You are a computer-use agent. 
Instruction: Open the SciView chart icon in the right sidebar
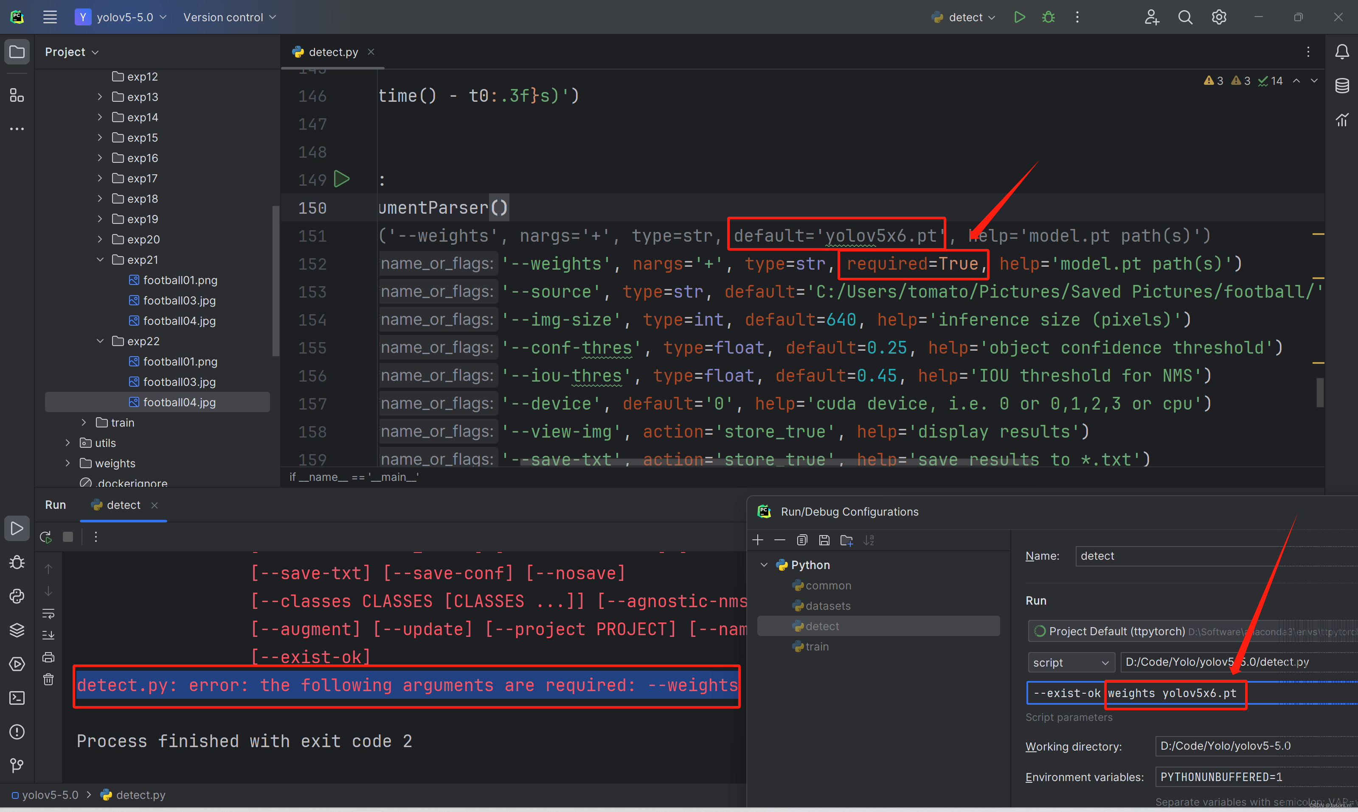pos(1341,120)
